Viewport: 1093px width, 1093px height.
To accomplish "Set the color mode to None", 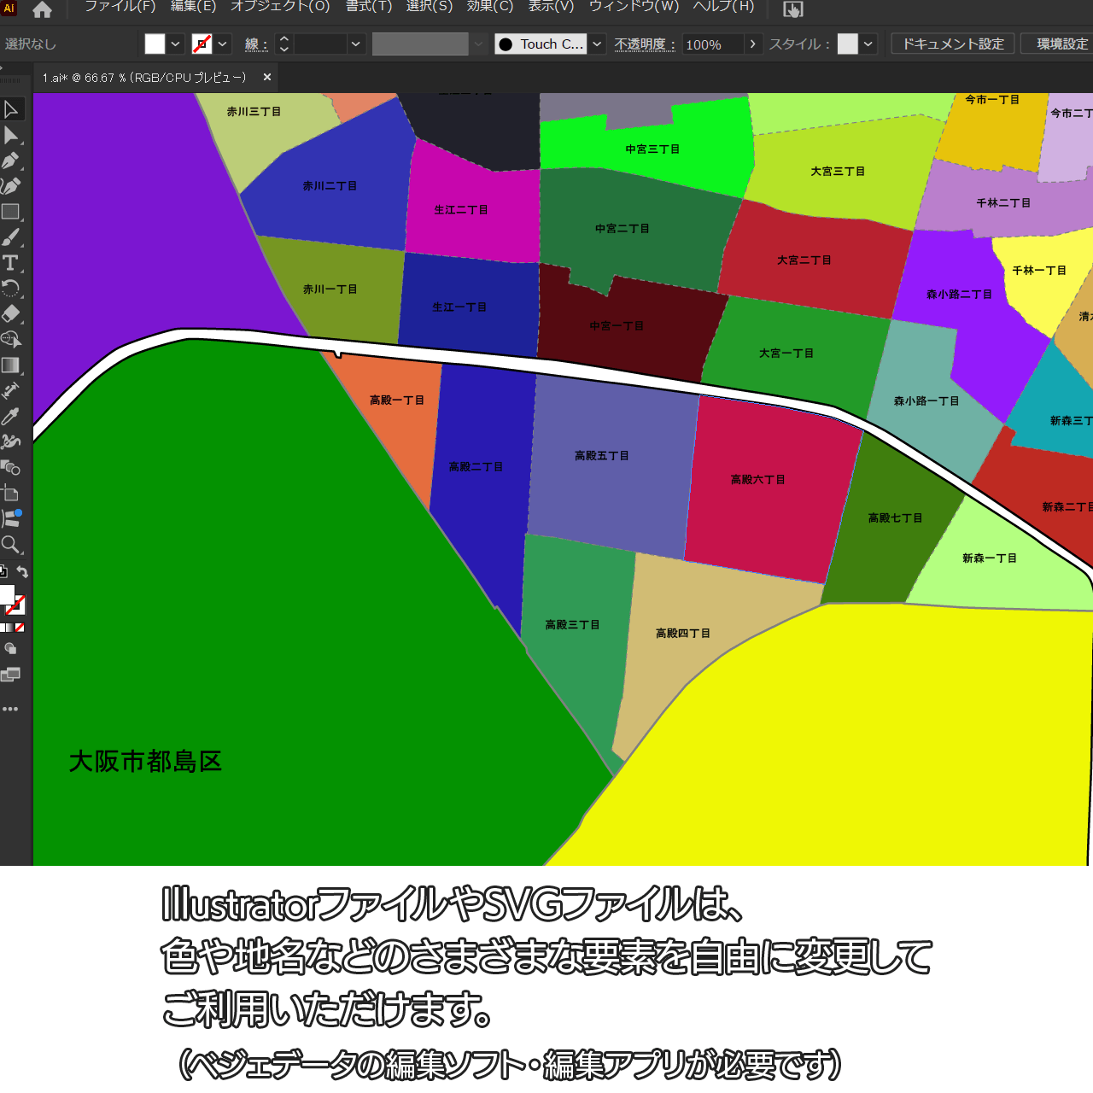I will 20,628.
